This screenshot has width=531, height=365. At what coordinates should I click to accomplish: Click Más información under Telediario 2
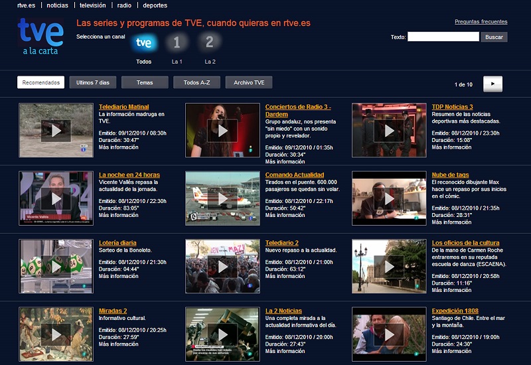point(285,276)
